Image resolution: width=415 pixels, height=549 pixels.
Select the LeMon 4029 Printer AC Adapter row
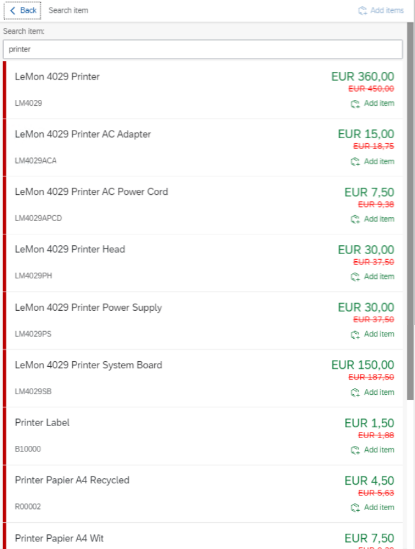coord(159,147)
